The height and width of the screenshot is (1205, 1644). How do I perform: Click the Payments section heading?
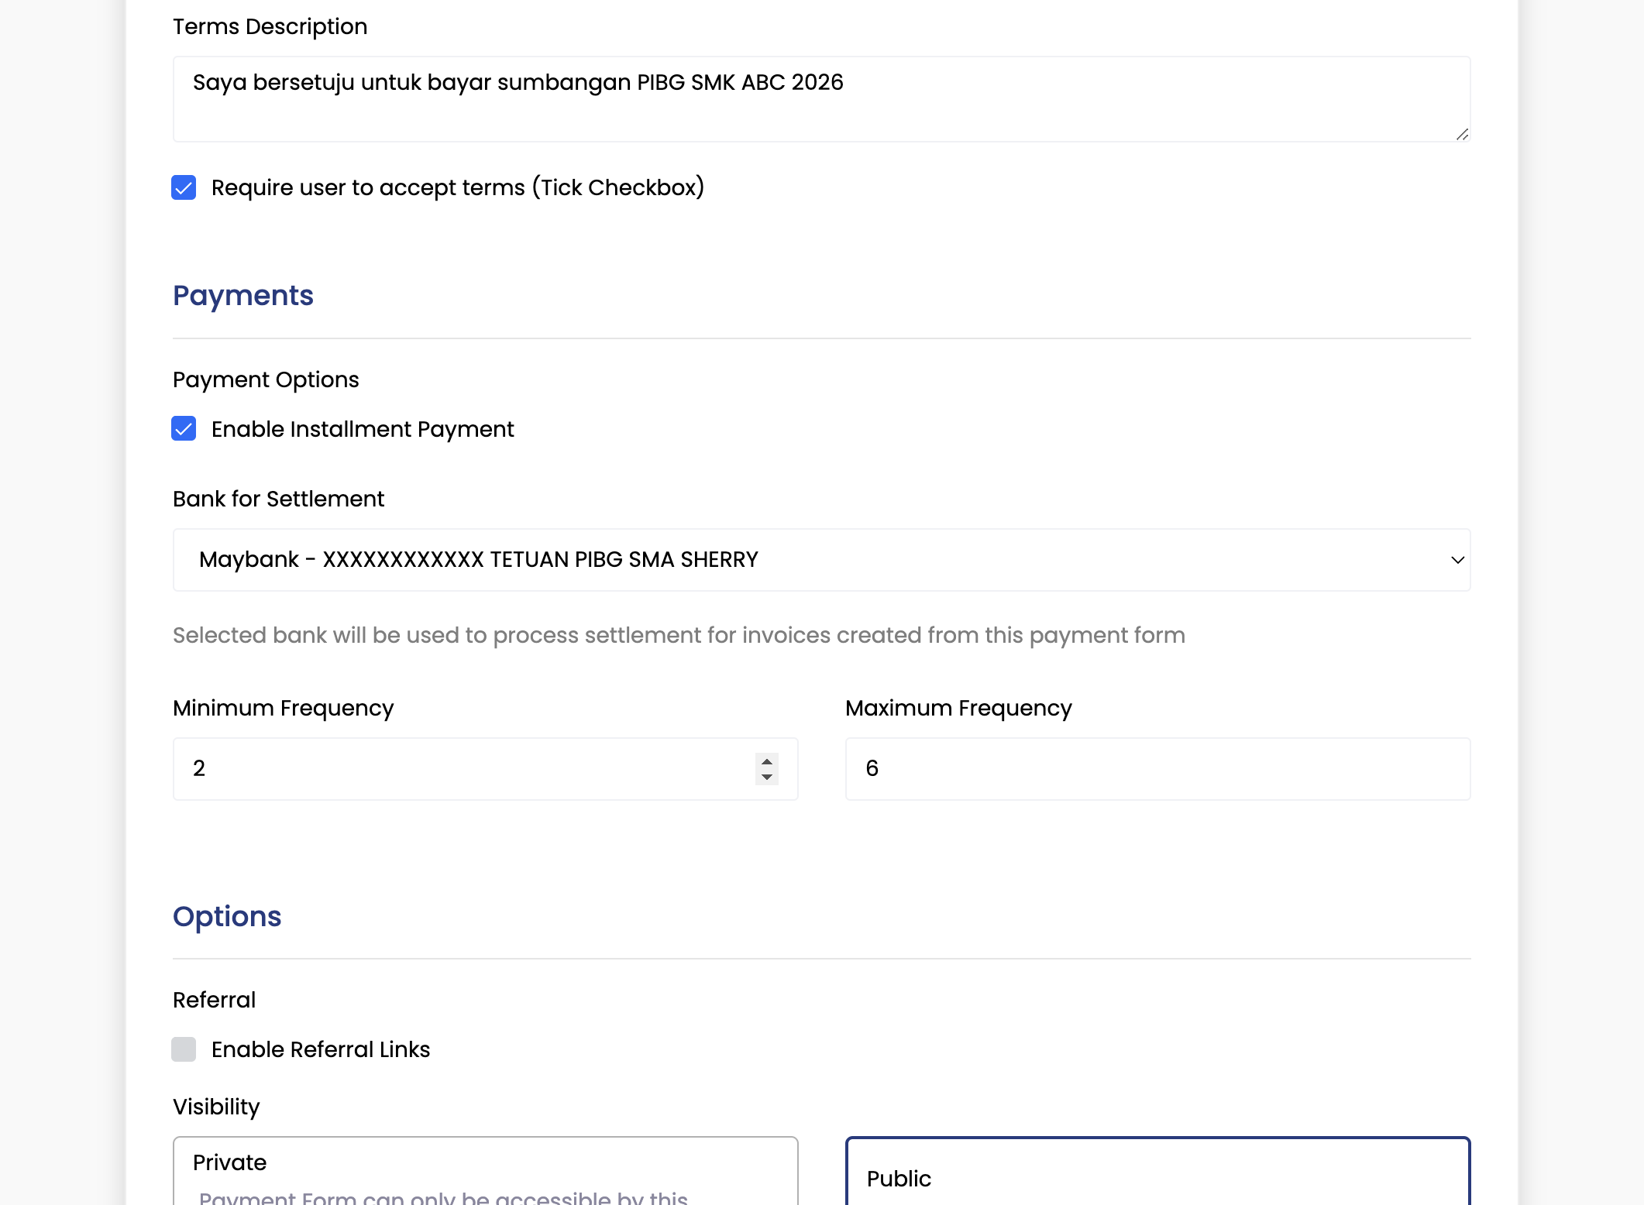pos(243,296)
